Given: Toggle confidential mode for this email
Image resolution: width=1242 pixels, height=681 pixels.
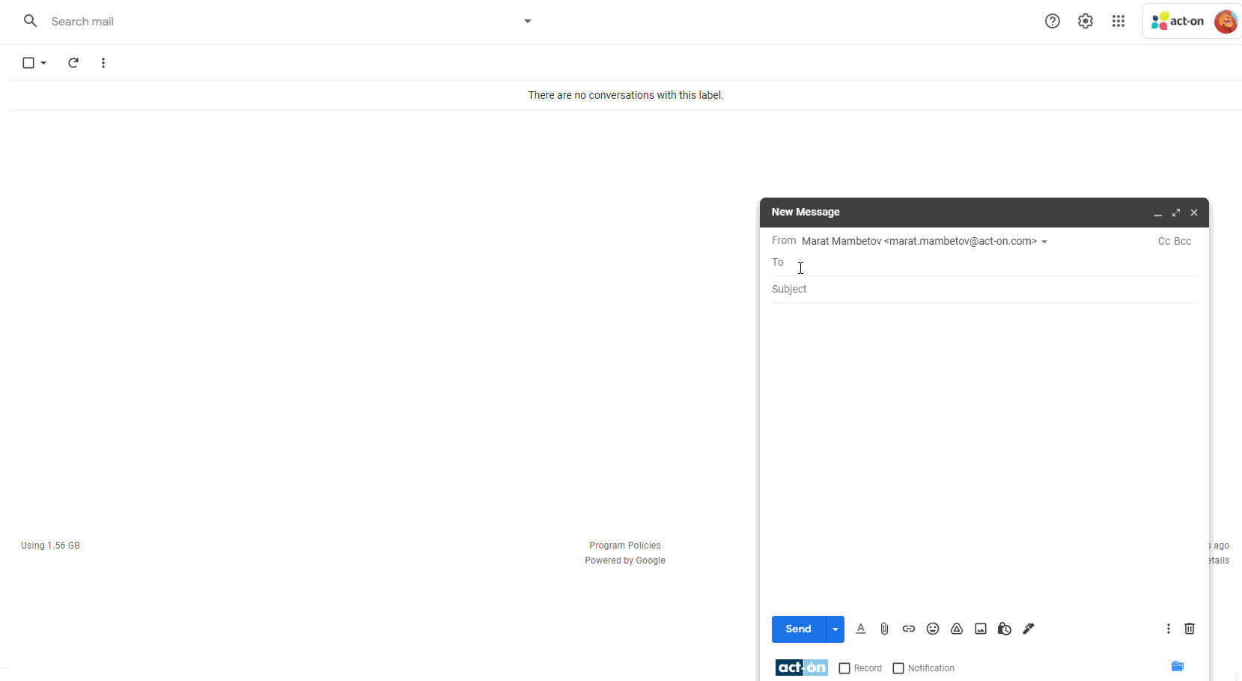Looking at the screenshot, I should click(1004, 629).
